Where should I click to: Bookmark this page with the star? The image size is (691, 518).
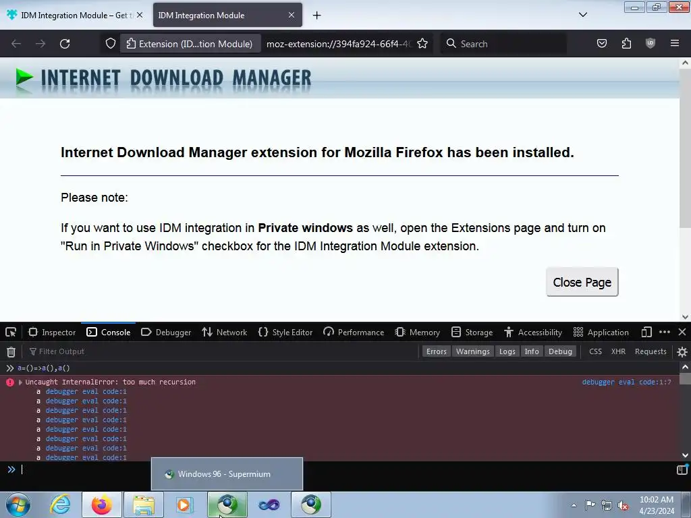[422, 44]
